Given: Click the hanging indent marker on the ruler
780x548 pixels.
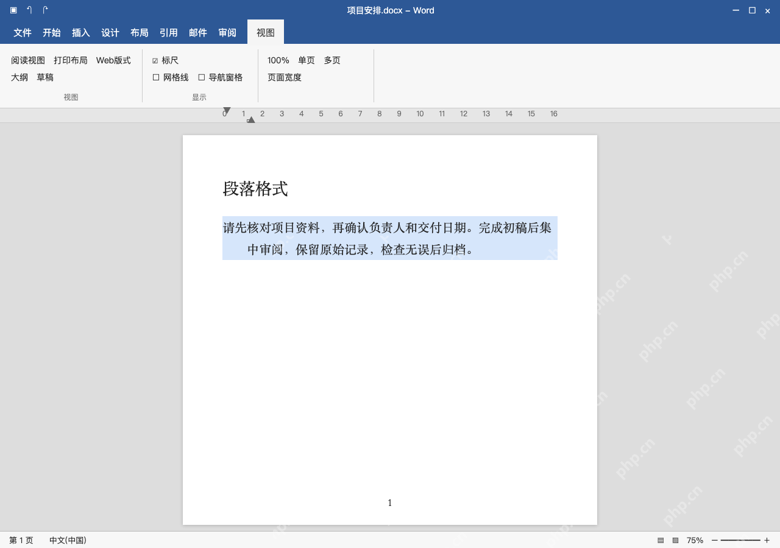Looking at the screenshot, I should point(250,120).
